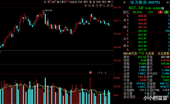Select buy level 1 price 657.49
The height and width of the screenshot is (104, 170).
point(142,35)
